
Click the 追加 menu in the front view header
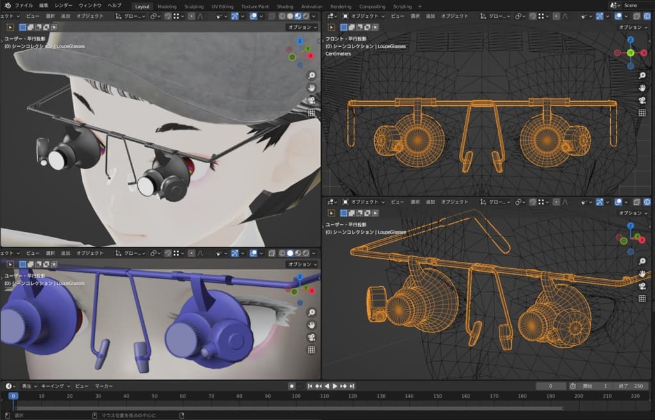click(430, 16)
